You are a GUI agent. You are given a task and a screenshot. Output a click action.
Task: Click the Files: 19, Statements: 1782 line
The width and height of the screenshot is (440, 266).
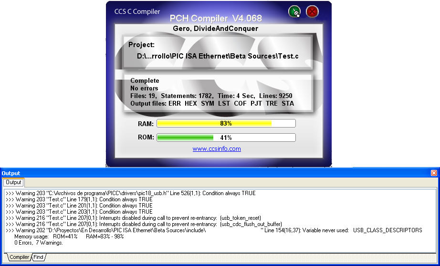click(x=211, y=96)
